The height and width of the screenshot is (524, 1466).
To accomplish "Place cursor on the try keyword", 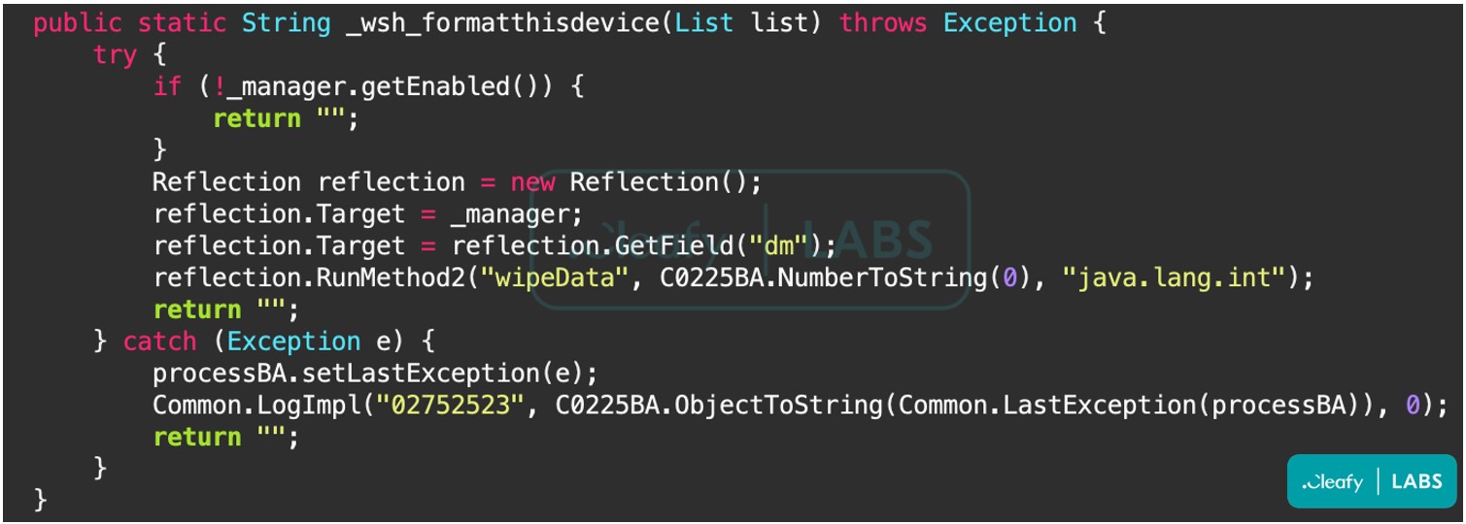I will click(116, 55).
